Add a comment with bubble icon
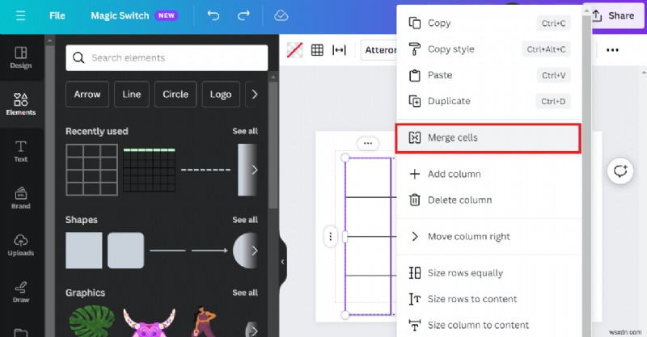 point(620,171)
